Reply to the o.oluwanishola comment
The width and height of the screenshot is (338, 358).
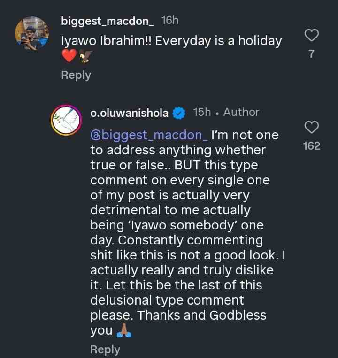click(105, 350)
